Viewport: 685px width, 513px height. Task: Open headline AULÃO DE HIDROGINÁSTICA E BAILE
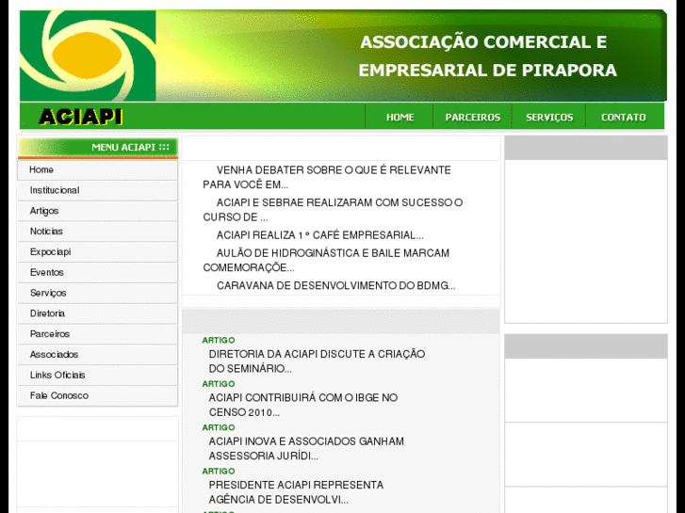pos(326,260)
